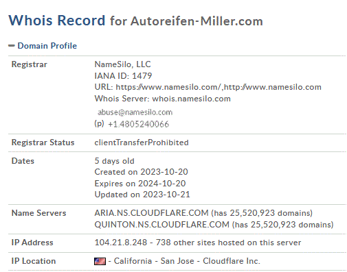Click ARIA.NS.CLOUDFLARE.COM name server

[151, 213]
